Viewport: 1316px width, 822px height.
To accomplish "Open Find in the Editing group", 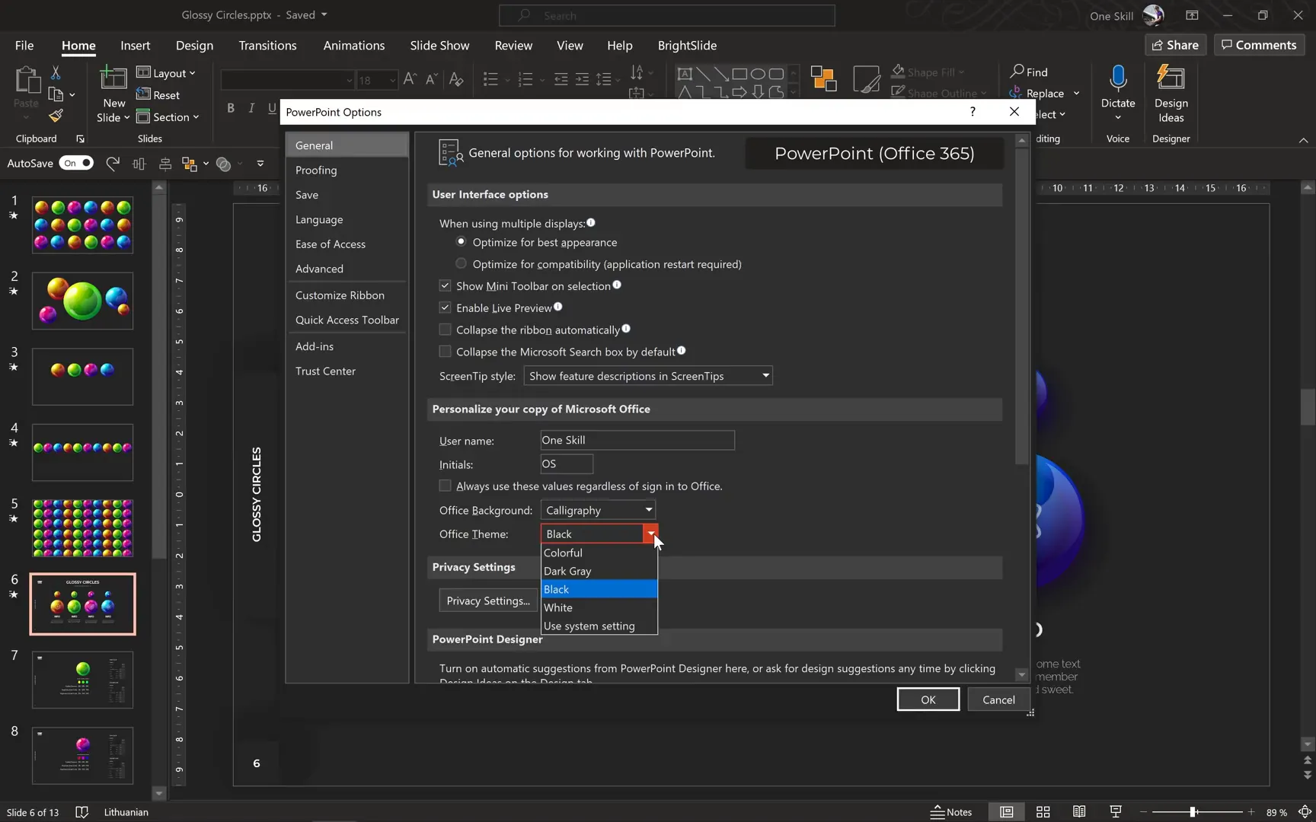I will coord(1034,72).
